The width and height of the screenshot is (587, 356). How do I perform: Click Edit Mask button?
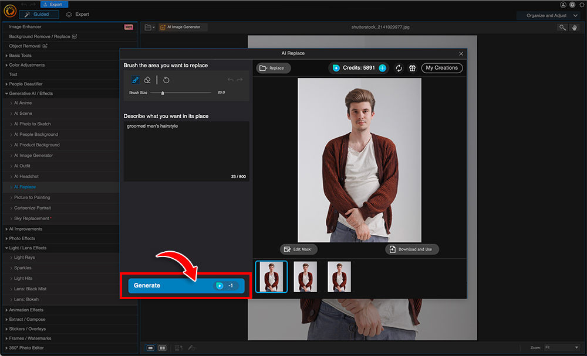point(298,249)
